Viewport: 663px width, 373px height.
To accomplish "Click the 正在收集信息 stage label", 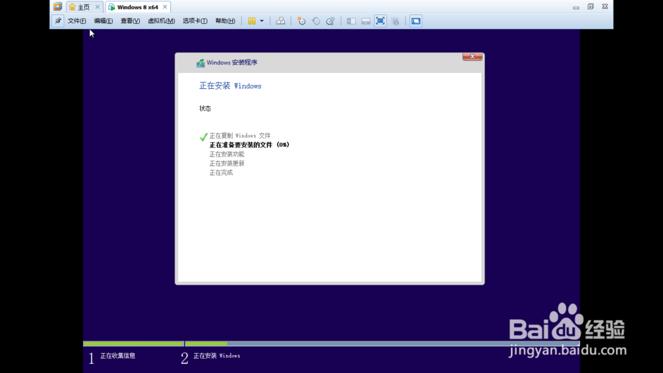I will pyautogui.click(x=117, y=356).
